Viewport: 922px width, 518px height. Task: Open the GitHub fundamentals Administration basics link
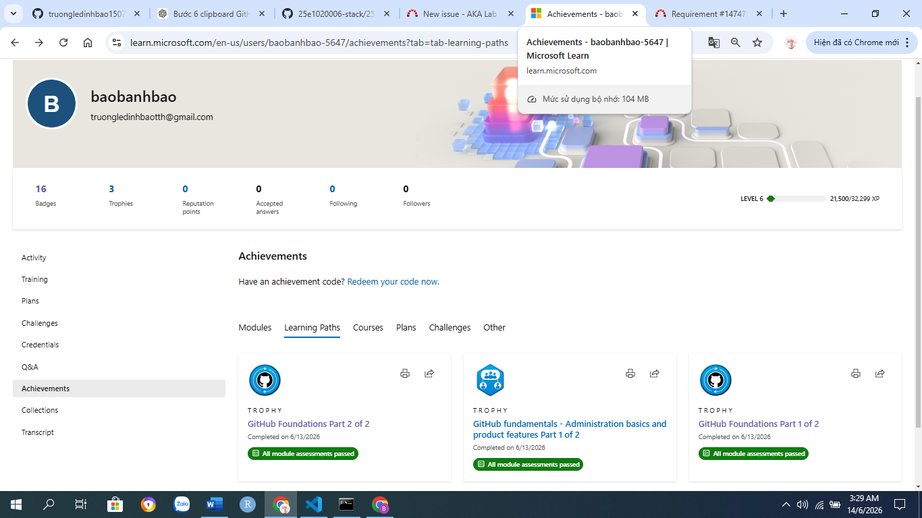tap(570, 429)
